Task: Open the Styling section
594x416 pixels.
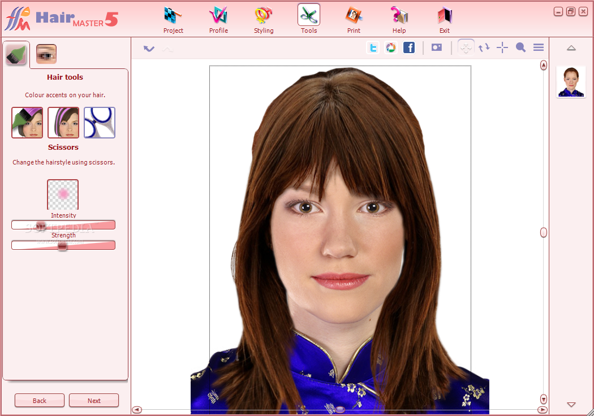Action: point(264,20)
